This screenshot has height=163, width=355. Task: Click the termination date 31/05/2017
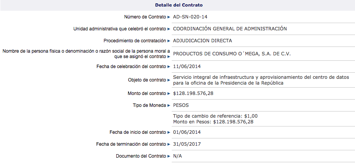(187, 145)
